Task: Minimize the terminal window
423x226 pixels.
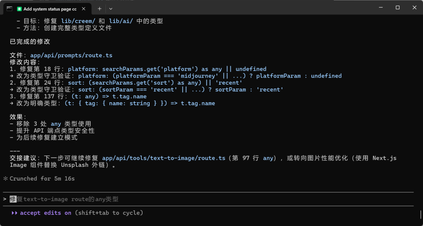Action: pos(380,7)
